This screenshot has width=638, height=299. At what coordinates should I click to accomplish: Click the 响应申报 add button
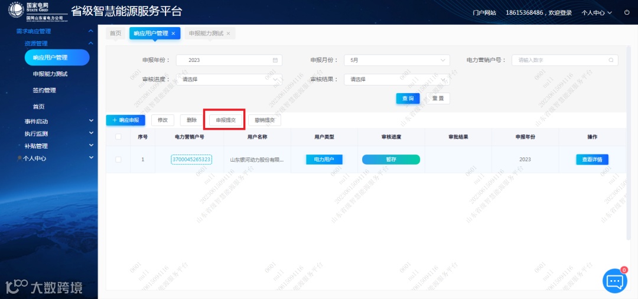pos(125,120)
